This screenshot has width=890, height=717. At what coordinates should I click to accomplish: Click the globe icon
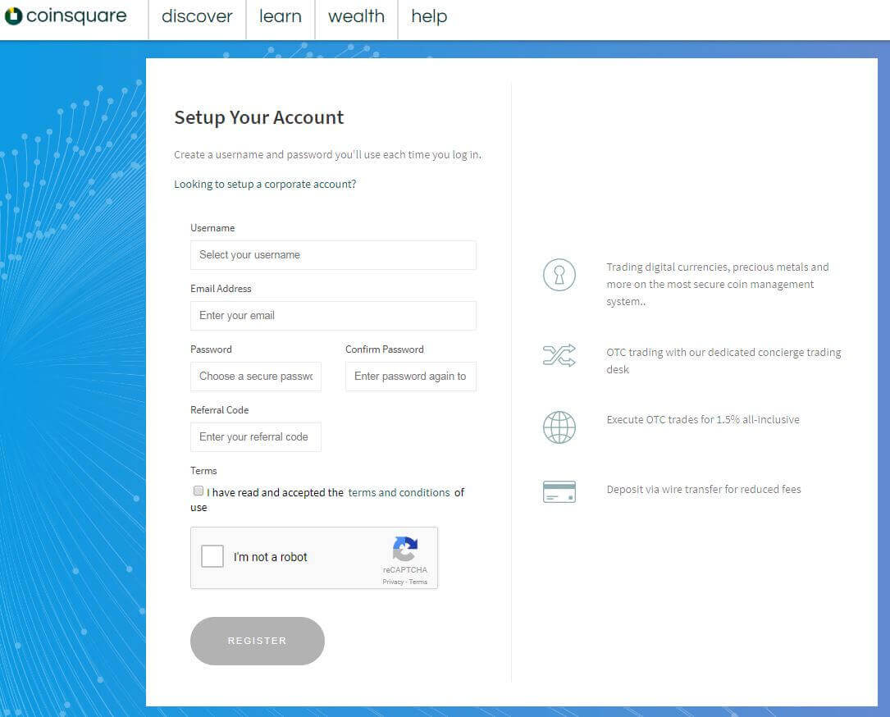[559, 427]
